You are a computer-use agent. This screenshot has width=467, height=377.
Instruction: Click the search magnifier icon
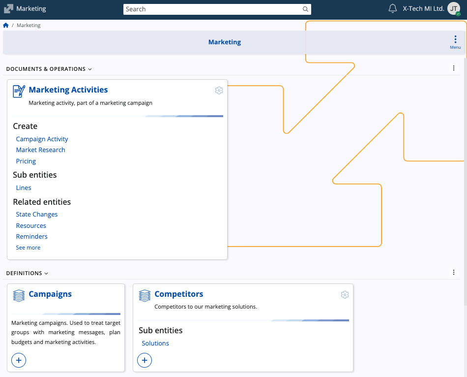click(305, 9)
